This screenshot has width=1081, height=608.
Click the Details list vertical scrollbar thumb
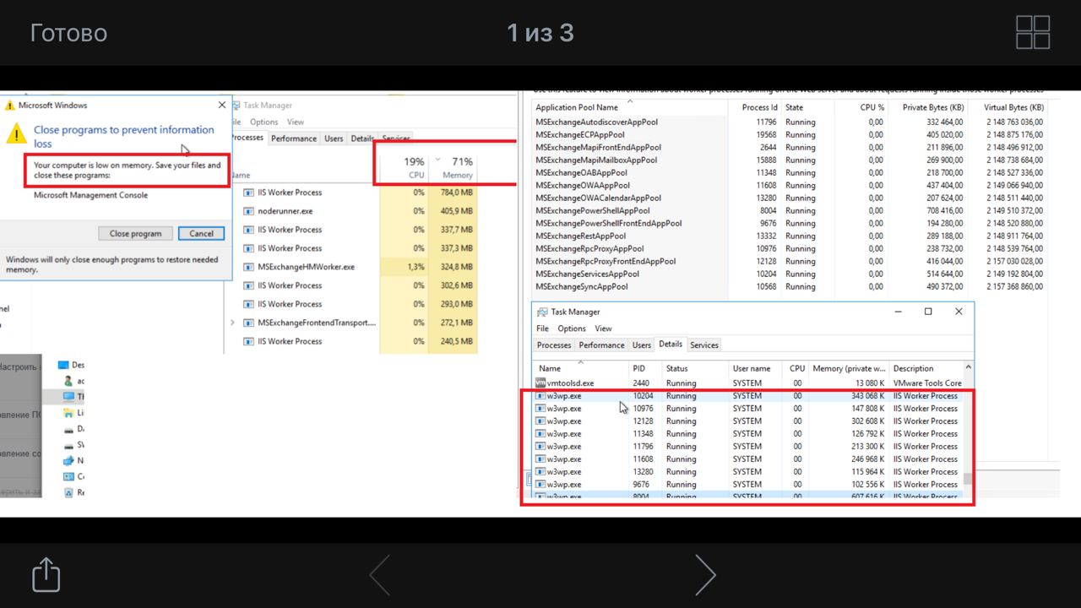click(968, 479)
